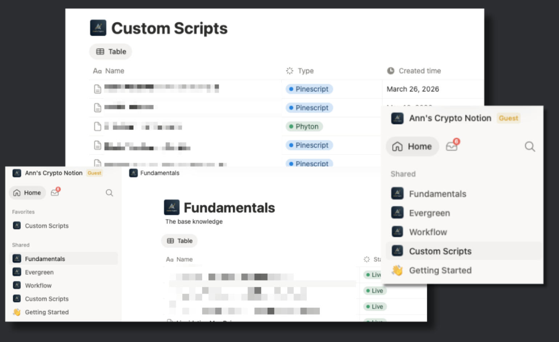The height and width of the screenshot is (342, 559).
Task: Click the small Ann's Crypto Notion workspace name
Action: (x=54, y=173)
